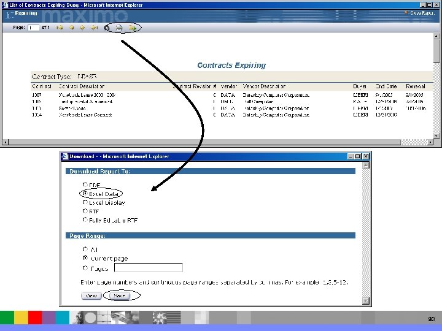
Task: Click Server Lease contract description
Action: [72, 108]
